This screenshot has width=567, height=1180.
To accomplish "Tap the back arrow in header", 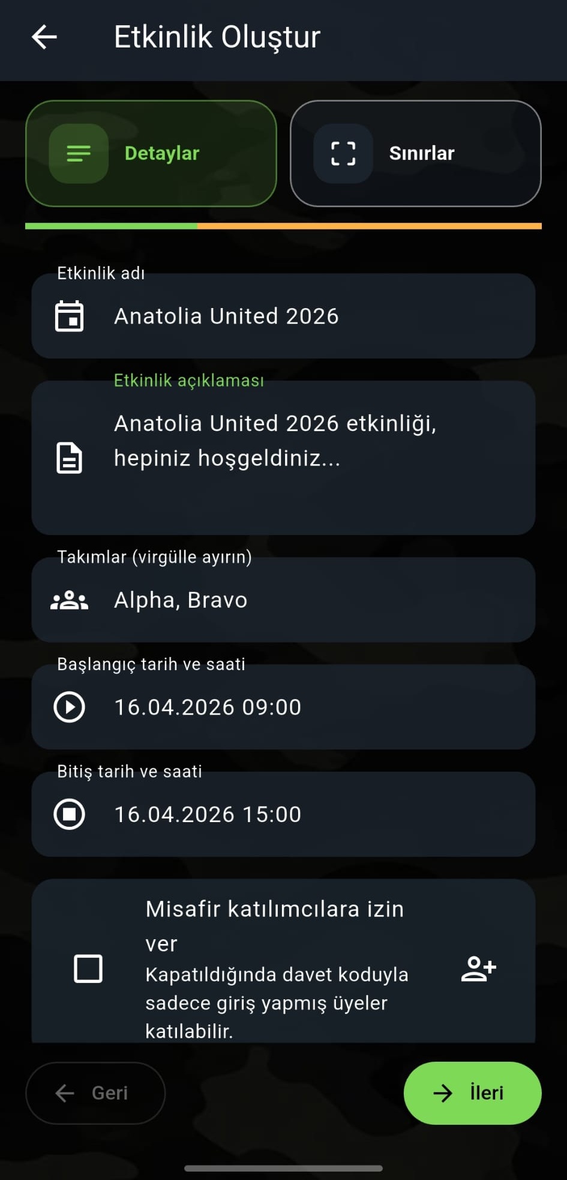I will 44,37.
